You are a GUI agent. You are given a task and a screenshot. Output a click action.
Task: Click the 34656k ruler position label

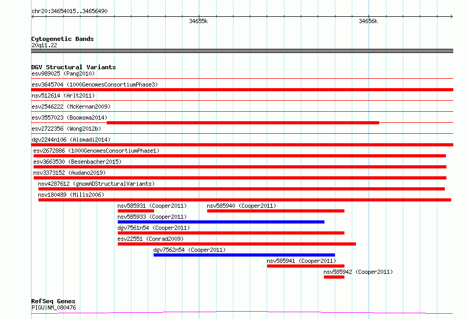pos(368,21)
